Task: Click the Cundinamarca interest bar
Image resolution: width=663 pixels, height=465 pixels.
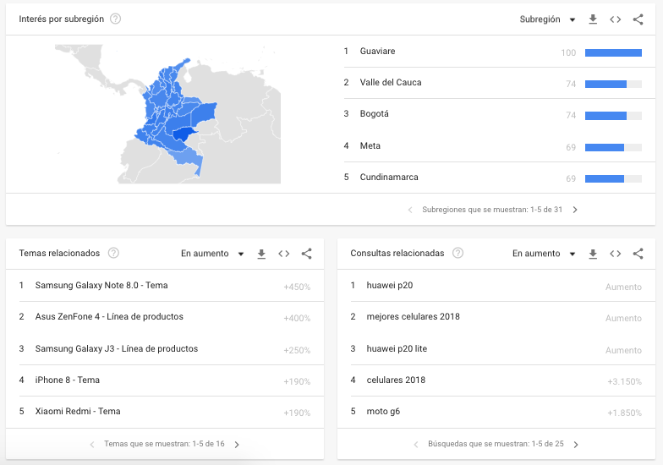Action: [614, 179]
